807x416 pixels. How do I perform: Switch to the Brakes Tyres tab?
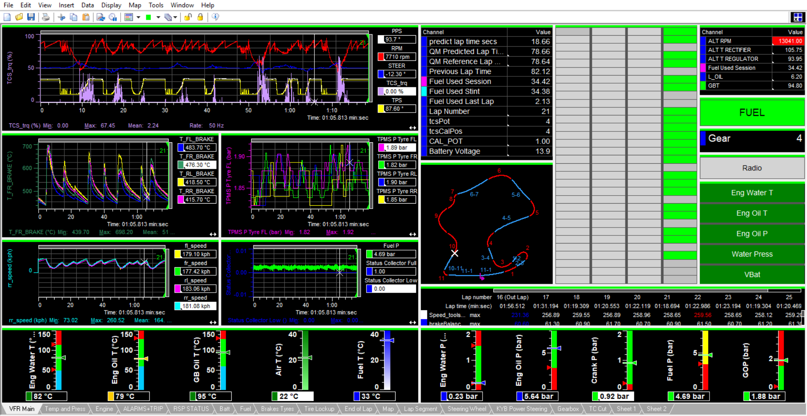click(x=277, y=409)
